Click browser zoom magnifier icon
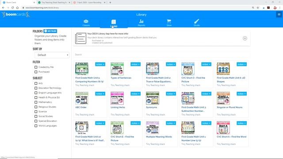 pos(253,8)
